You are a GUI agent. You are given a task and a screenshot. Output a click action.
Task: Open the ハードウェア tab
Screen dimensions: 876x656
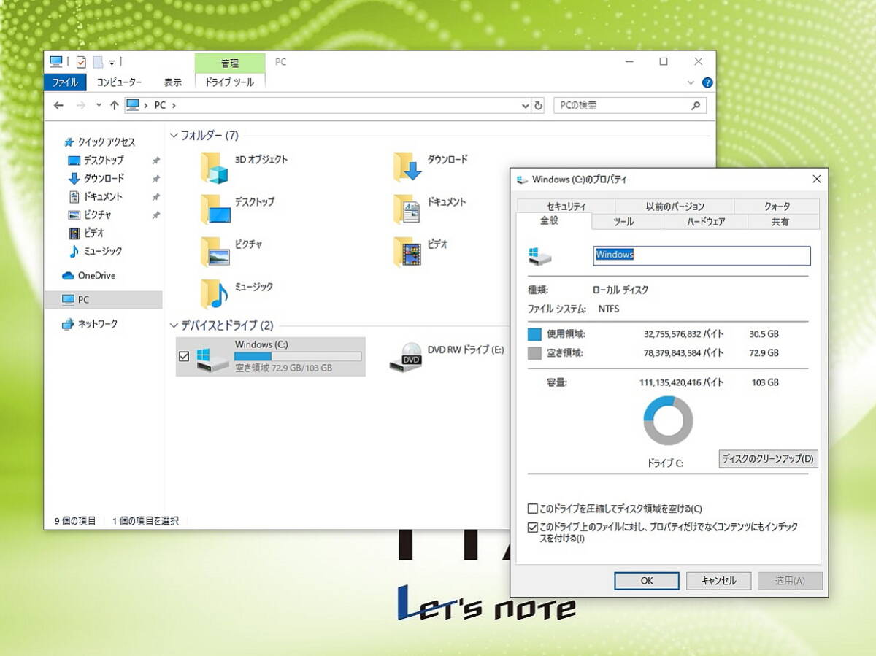click(705, 222)
